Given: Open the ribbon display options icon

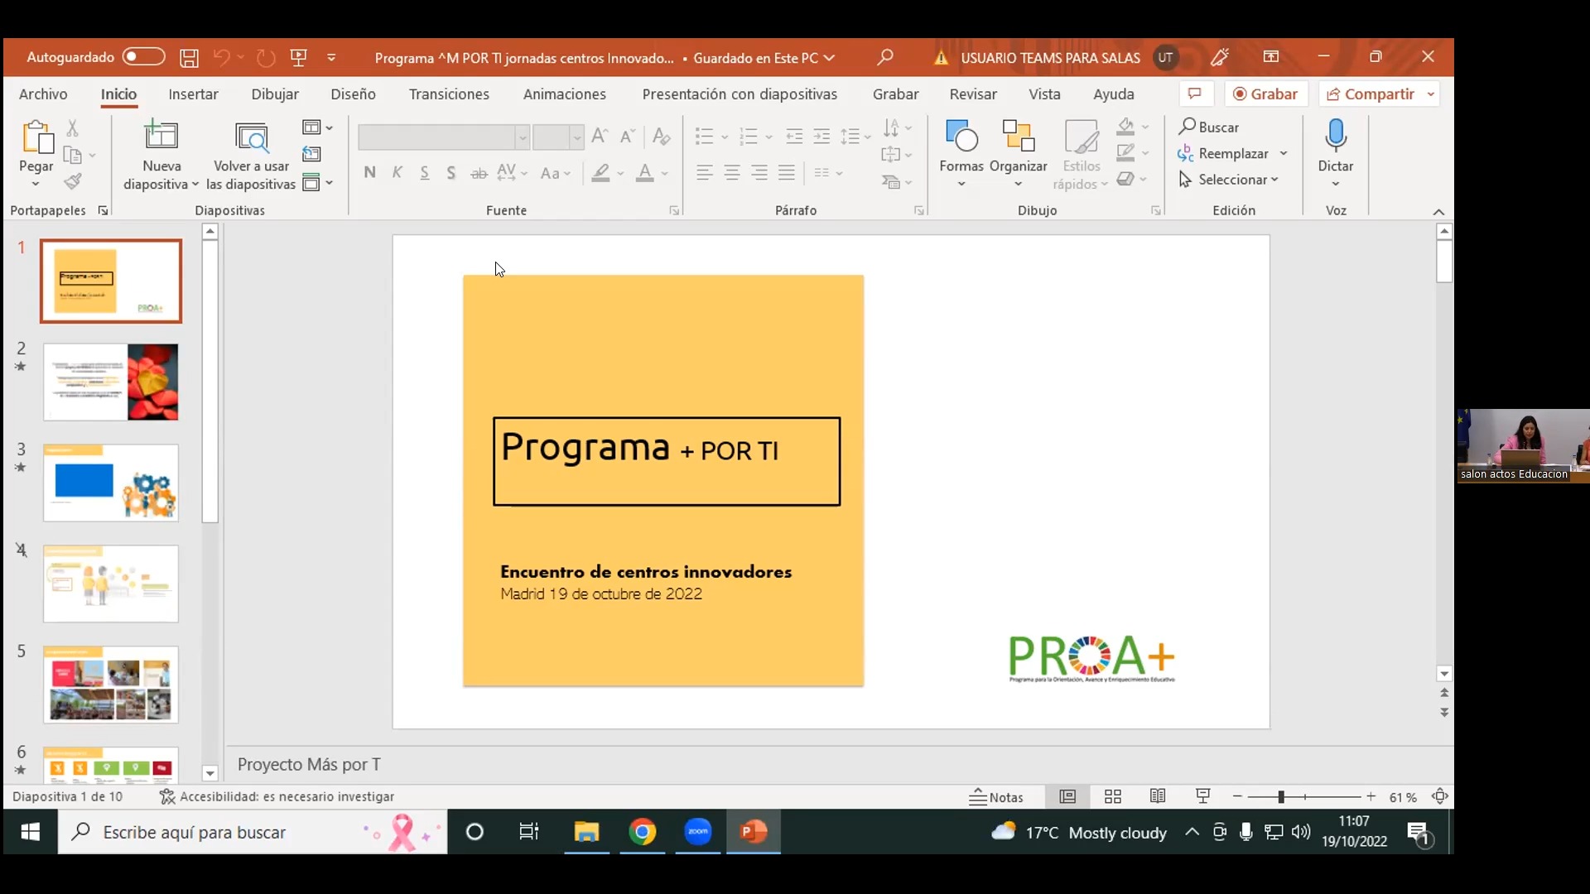Looking at the screenshot, I should [1271, 57].
